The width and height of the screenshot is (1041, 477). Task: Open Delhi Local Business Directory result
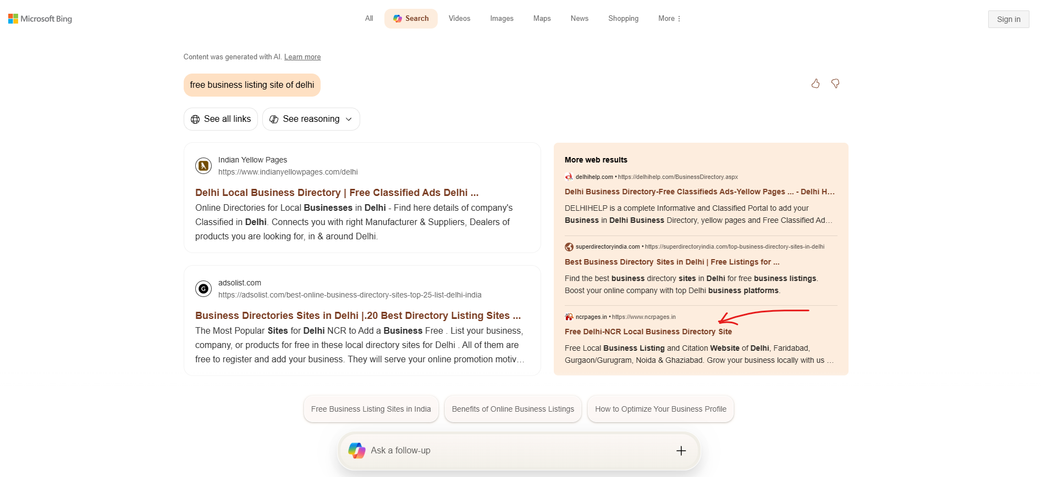(337, 193)
